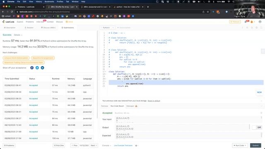Click Reset to default link
The height and width of the screenshot is (149, 265).
[154, 101]
